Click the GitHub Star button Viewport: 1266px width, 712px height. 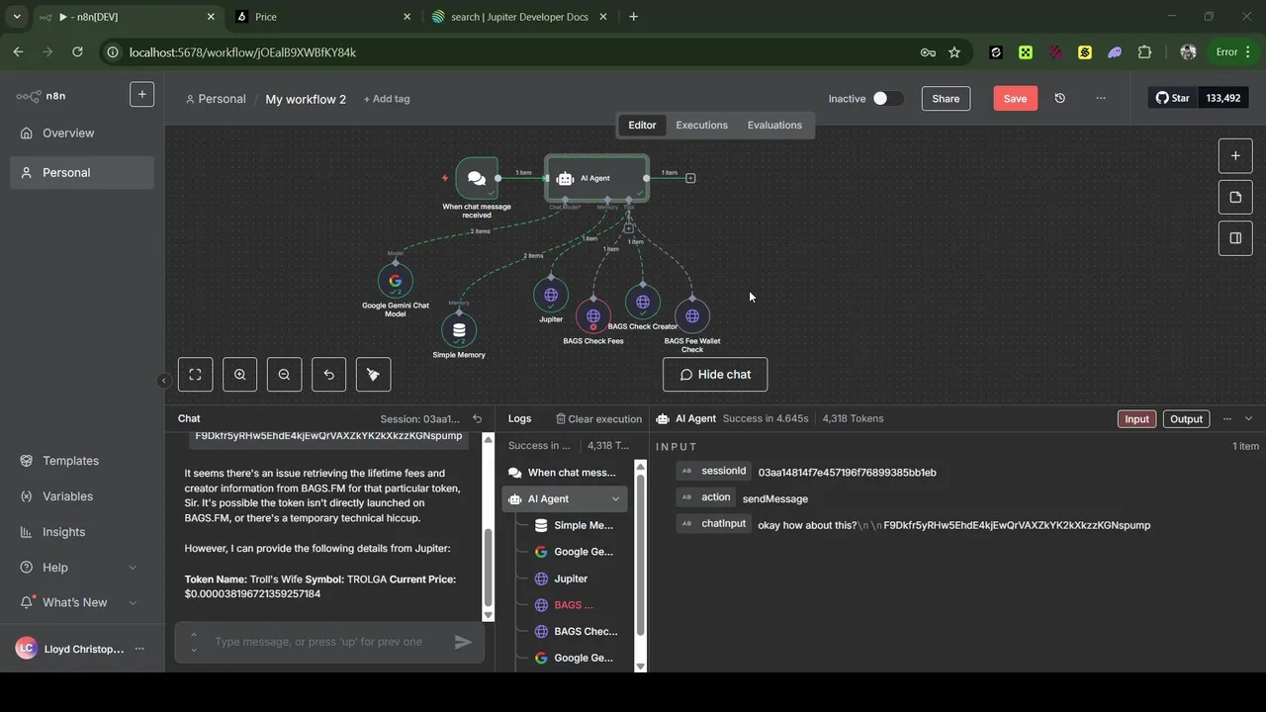pyautogui.click(x=1173, y=98)
